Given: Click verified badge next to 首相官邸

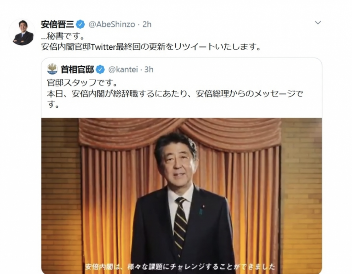Looking at the screenshot, I should 100,70.
